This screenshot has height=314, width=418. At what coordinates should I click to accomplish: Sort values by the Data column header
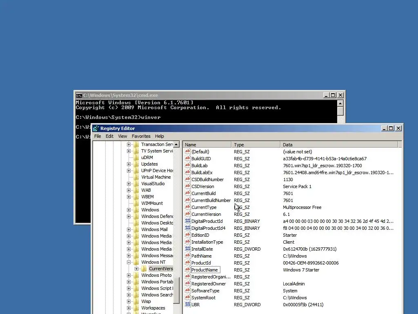(x=339, y=144)
